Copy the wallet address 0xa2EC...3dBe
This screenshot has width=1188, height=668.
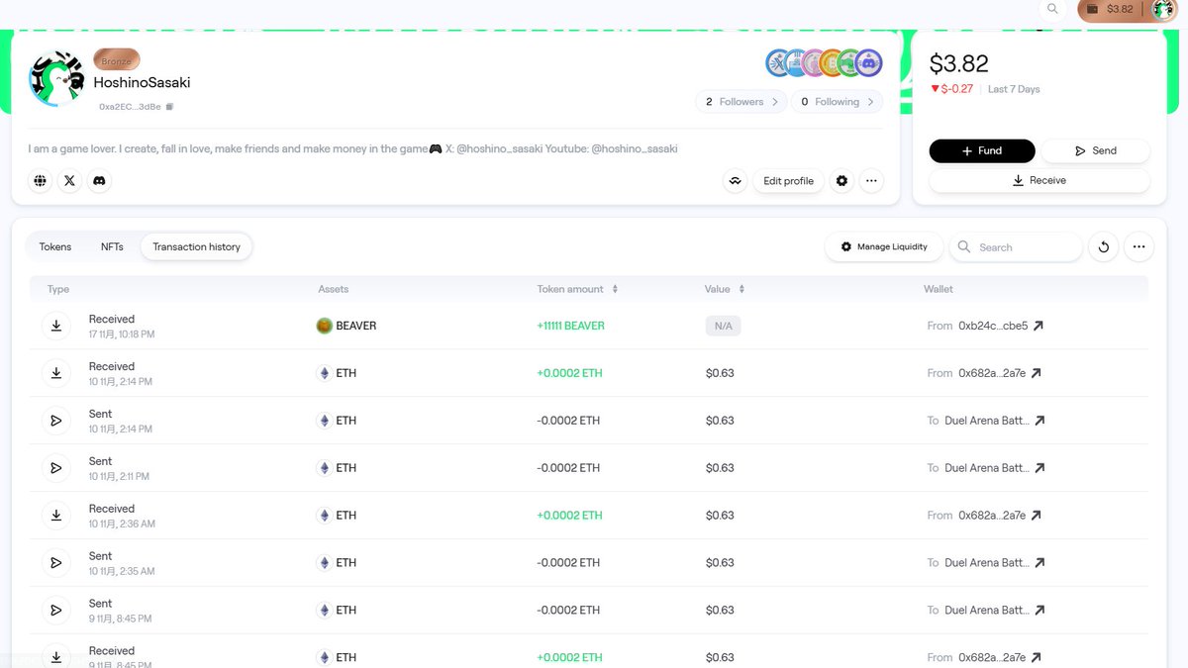coord(169,107)
